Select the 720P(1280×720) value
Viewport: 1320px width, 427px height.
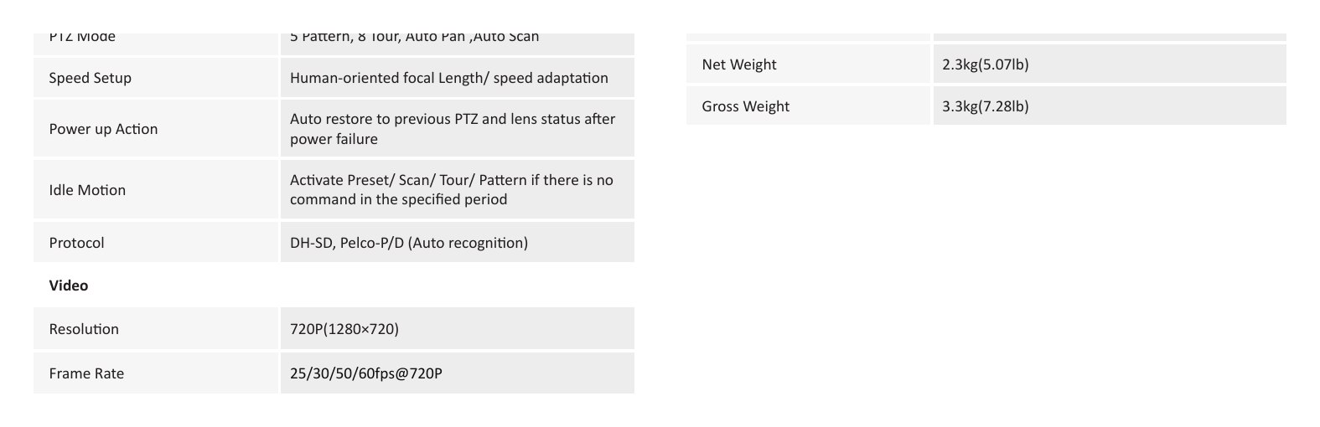pyautogui.click(x=344, y=329)
